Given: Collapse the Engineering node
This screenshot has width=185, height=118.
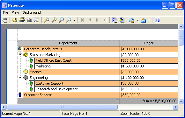Looking at the screenshot, I should [x=20, y=78].
